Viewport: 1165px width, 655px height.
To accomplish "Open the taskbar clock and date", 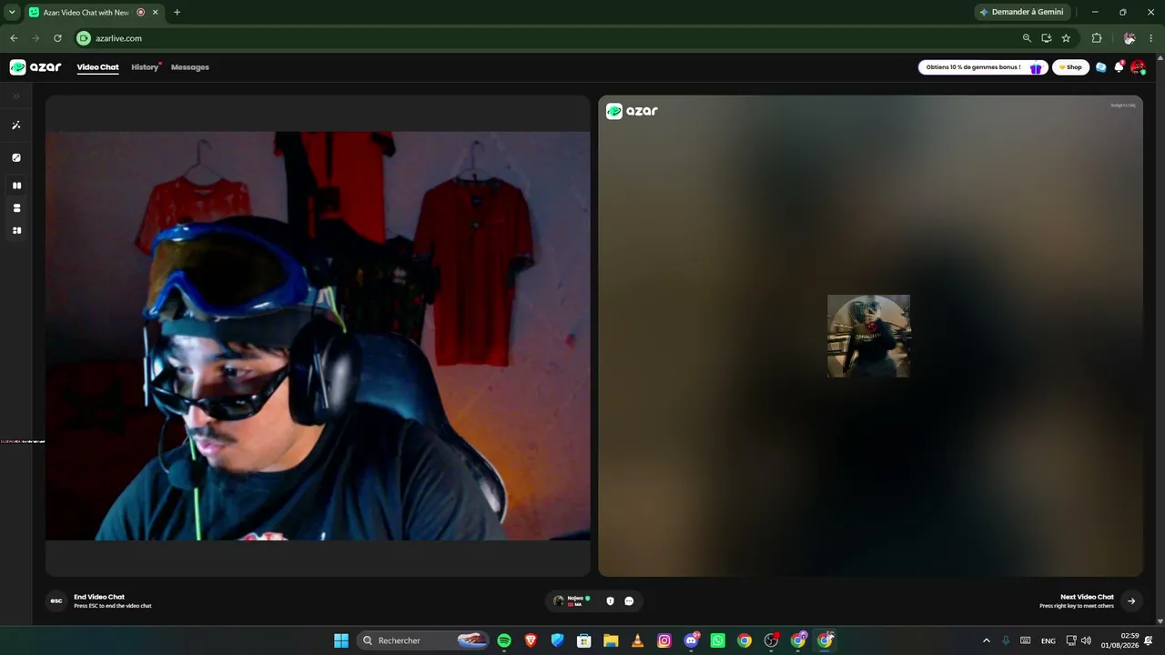I will (x=1120, y=640).
